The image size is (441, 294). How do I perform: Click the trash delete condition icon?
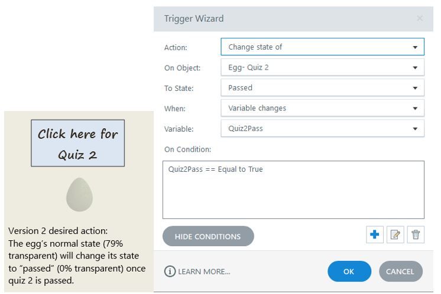click(x=416, y=235)
